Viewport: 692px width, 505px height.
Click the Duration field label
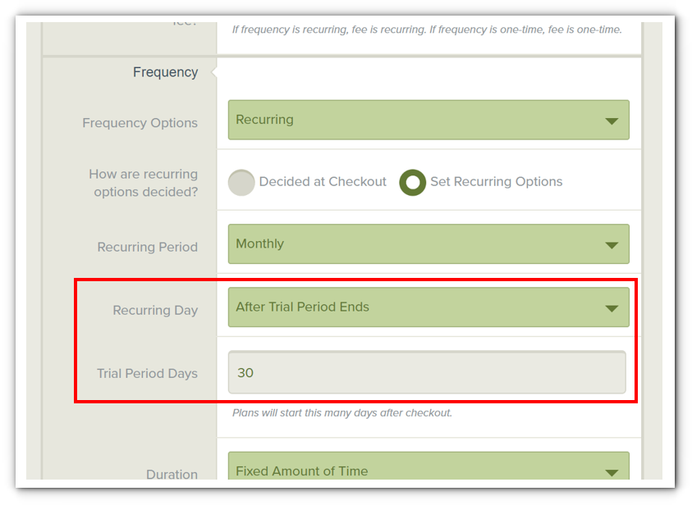coord(172,474)
